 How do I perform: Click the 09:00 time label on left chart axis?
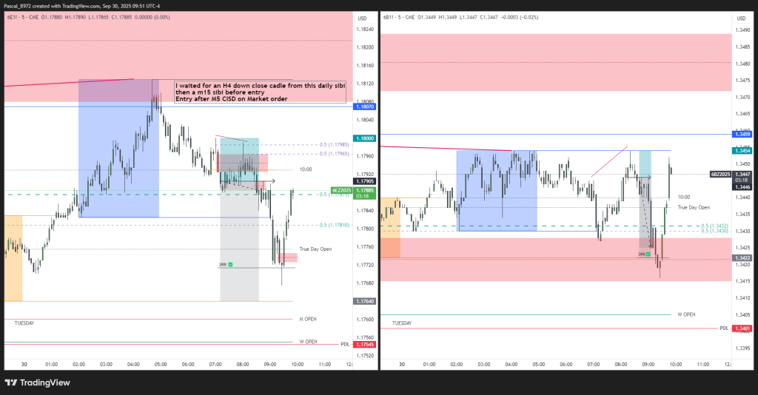pyautogui.click(x=269, y=365)
